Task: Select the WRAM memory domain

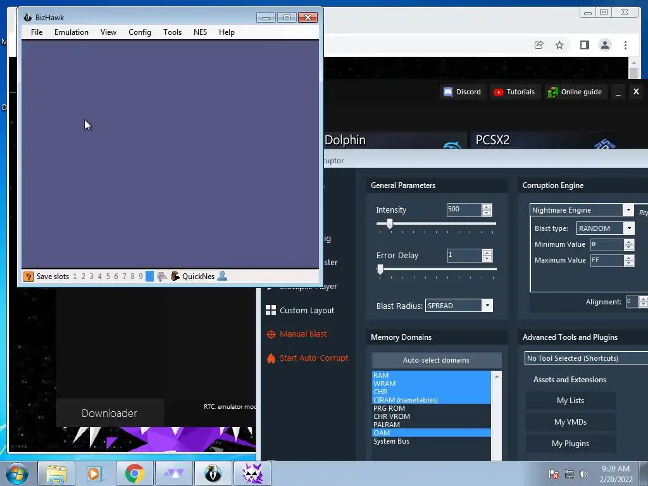Action: click(x=432, y=383)
